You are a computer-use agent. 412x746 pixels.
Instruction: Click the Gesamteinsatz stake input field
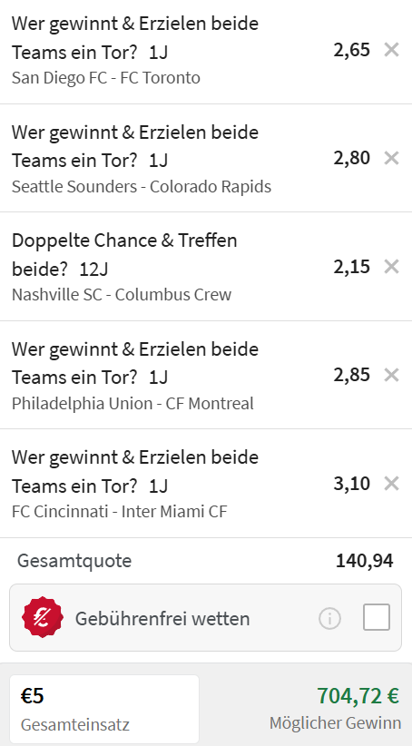(104, 709)
